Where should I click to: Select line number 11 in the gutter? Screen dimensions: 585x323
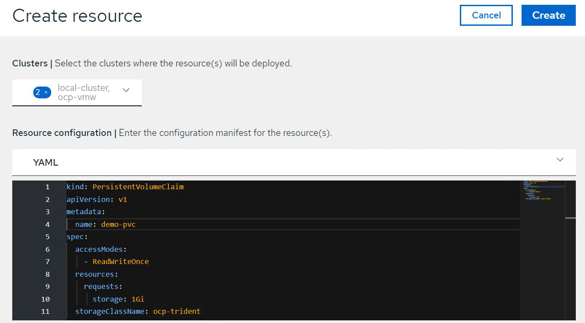coord(46,312)
